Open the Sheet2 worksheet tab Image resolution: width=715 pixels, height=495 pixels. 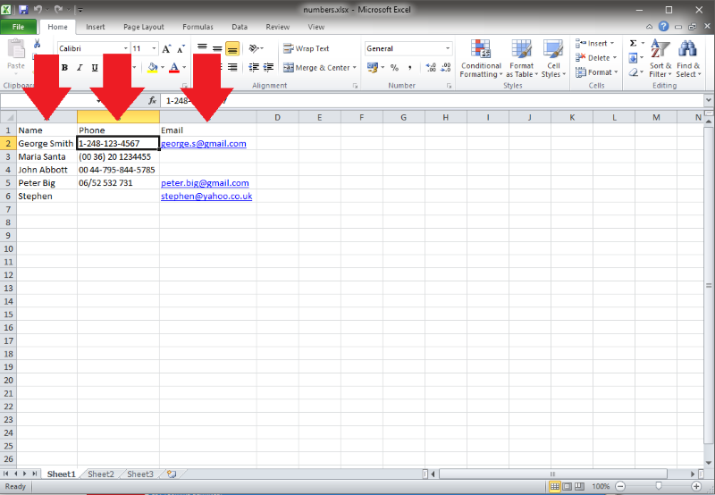(100, 474)
